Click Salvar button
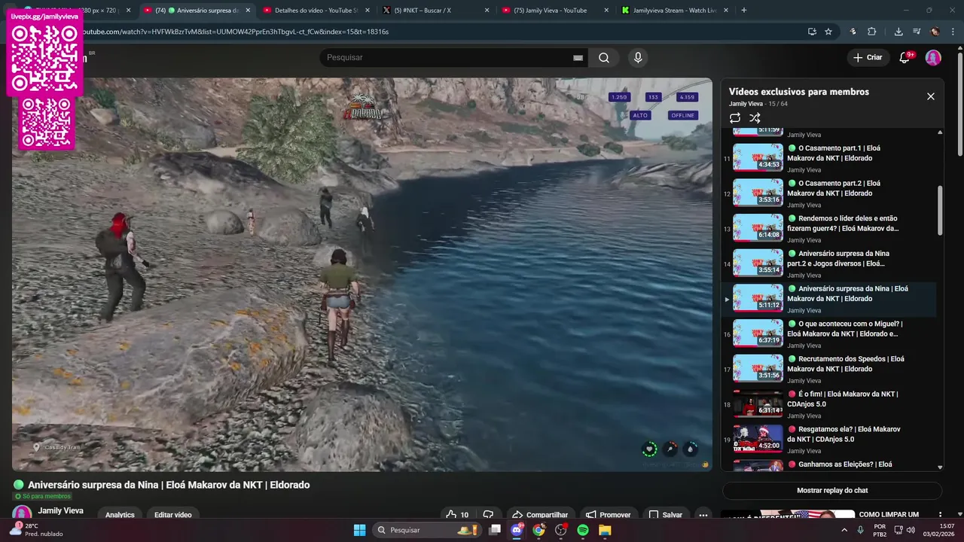The height and width of the screenshot is (542, 964). coord(665,515)
